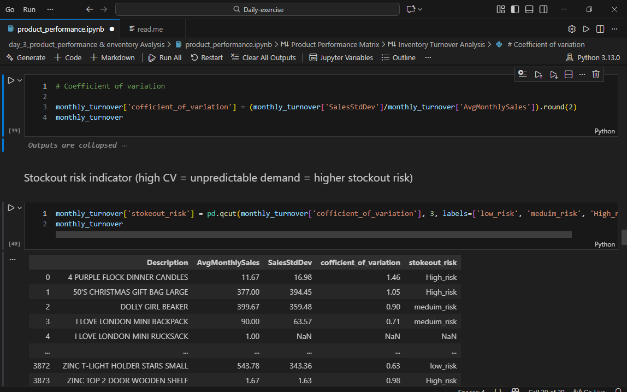This screenshot has width=627, height=392.
Task: Click the Daily-exercise search bar
Action: pyautogui.click(x=257, y=9)
